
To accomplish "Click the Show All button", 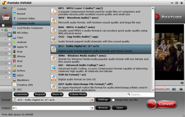I will click(x=57, y=95).
